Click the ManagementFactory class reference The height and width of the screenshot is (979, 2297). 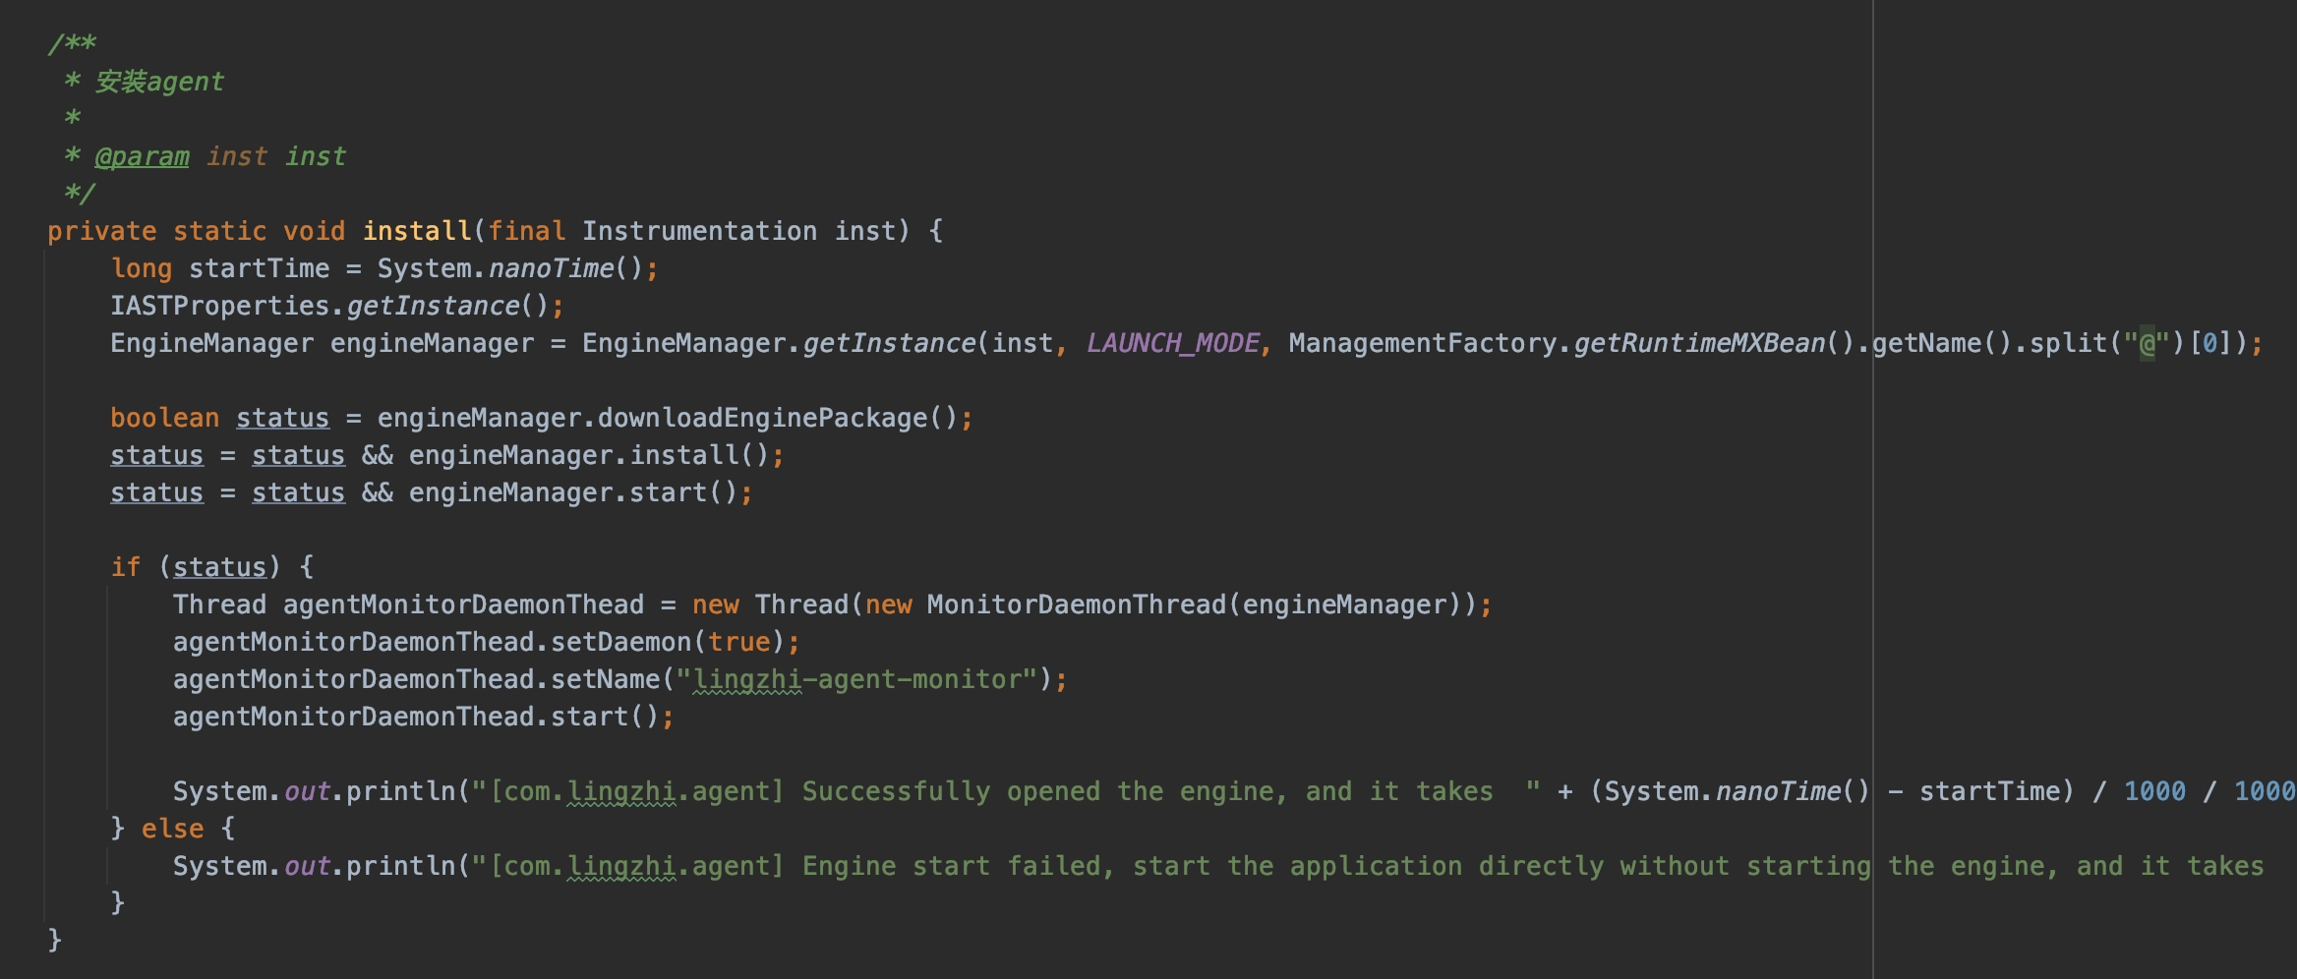click(1422, 343)
